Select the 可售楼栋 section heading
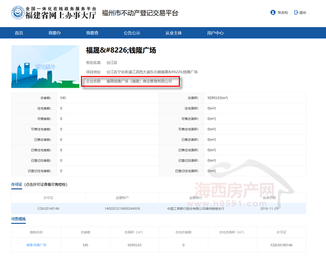 19,219
